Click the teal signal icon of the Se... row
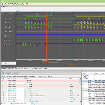 coord(4,27)
